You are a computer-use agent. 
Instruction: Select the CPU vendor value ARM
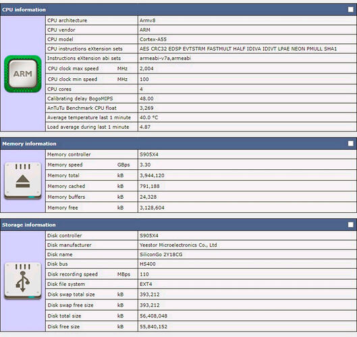(x=145, y=30)
